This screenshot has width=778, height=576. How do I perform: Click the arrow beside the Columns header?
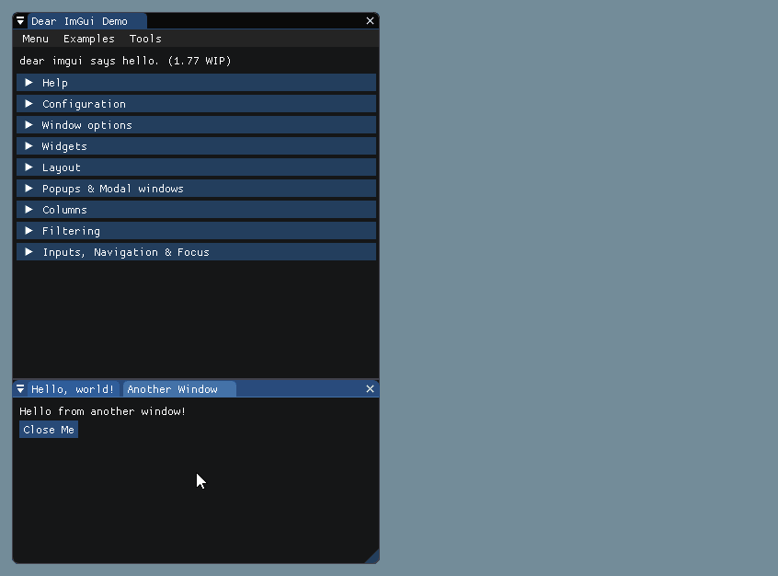click(x=29, y=209)
